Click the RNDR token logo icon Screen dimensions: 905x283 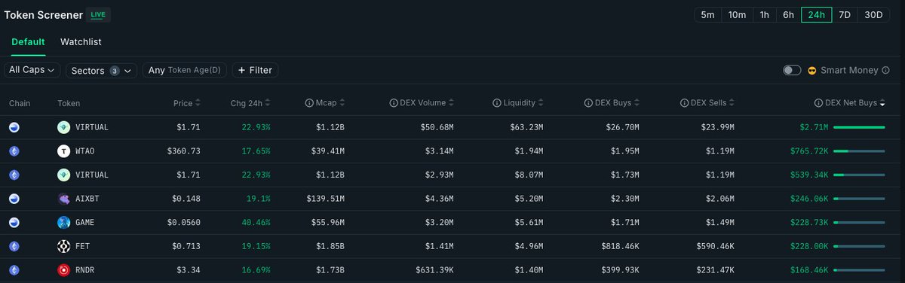tap(64, 270)
